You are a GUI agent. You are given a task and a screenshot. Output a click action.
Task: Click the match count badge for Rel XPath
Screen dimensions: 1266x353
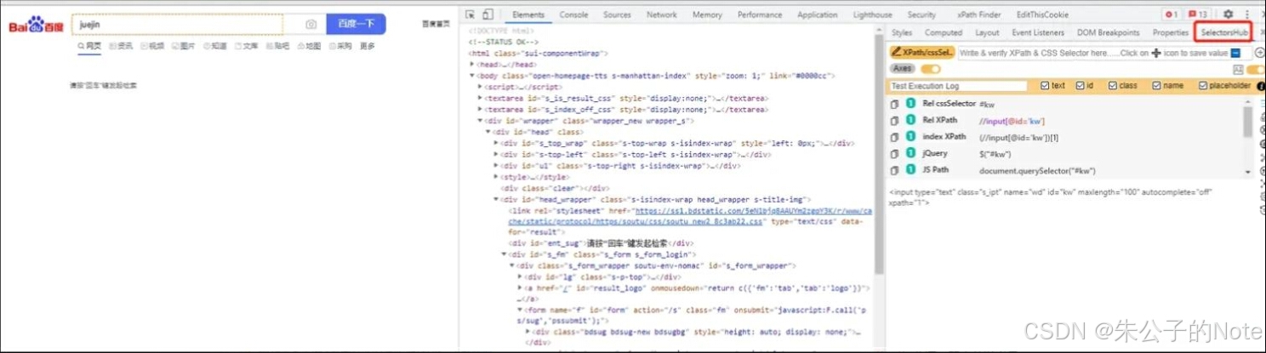click(910, 121)
